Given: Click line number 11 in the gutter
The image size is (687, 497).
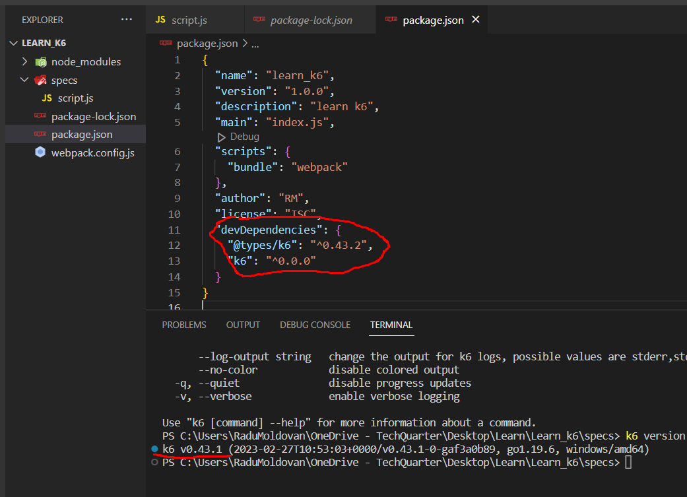Looking at the screenshot, I should 174,230.
